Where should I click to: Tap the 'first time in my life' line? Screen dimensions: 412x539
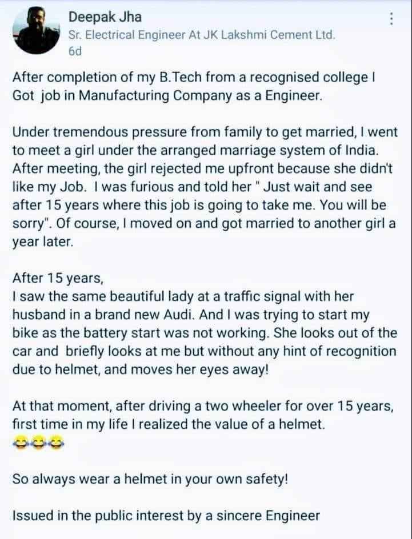pyautogui.click(x=169, y=425)
